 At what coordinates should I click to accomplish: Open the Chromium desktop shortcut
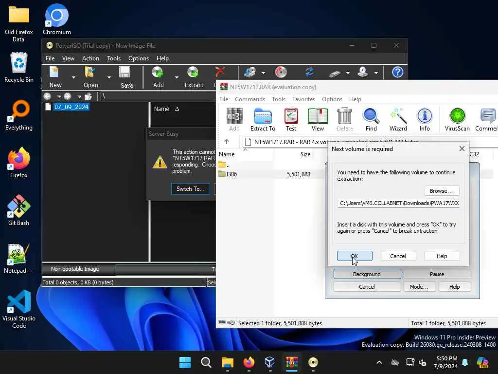click(57, 19)
